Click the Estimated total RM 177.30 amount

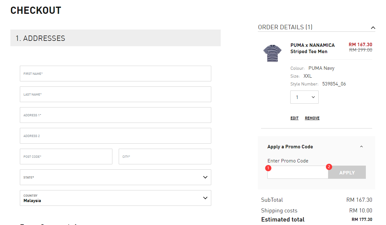362,220
